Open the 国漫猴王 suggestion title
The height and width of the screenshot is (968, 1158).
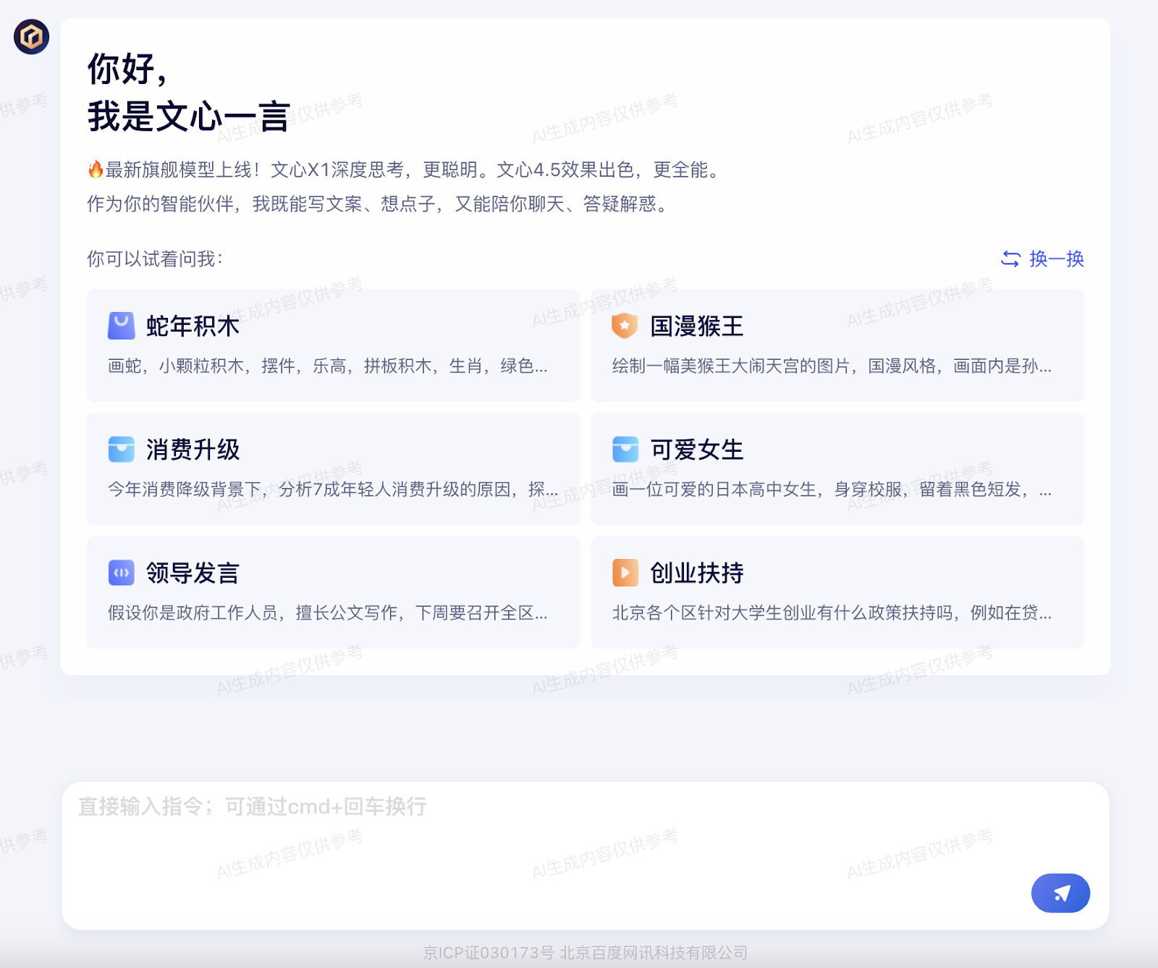click(x=697, y=326)
